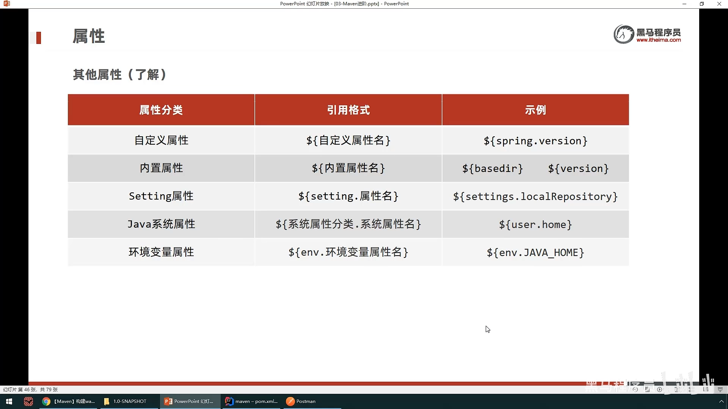Click the ${spring.version} example cell
The image size is (728, 409).
click(535, 140)
